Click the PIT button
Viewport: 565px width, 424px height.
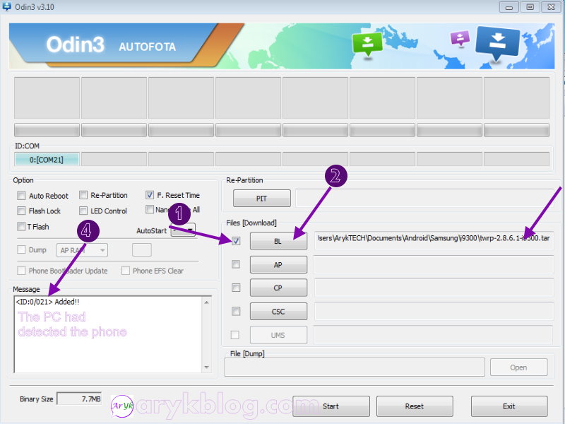261,199
